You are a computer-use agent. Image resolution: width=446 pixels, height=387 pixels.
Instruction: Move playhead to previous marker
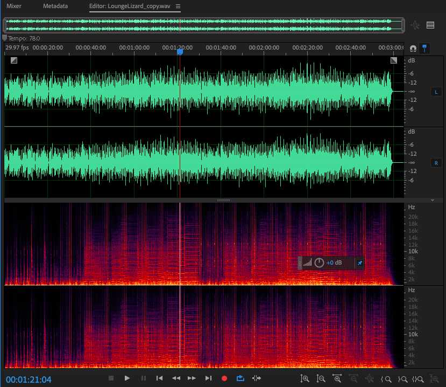160,378
